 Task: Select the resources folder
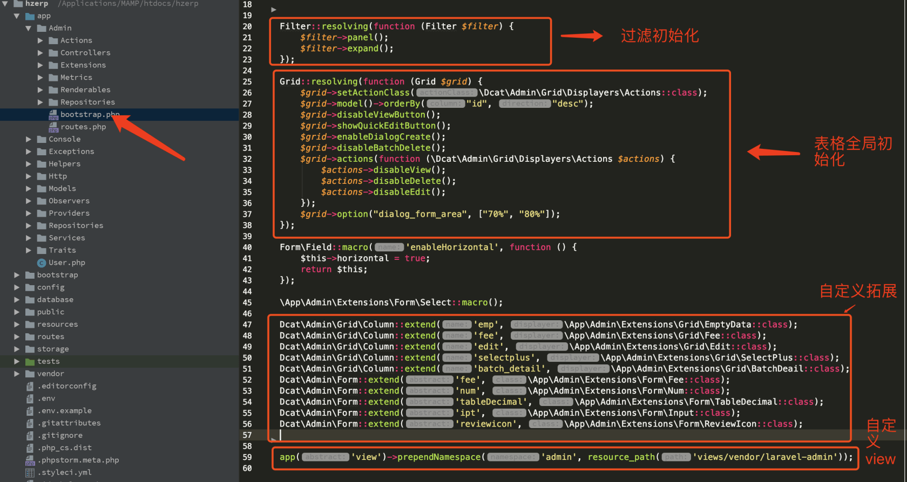57,324
